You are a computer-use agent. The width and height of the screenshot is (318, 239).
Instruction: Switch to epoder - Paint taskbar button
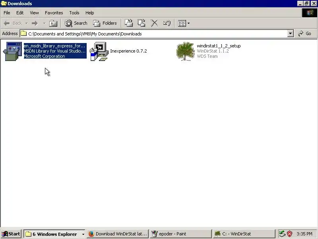(181, 234)
